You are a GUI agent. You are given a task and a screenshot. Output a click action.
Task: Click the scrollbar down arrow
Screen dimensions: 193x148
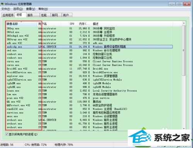(184, 128)
